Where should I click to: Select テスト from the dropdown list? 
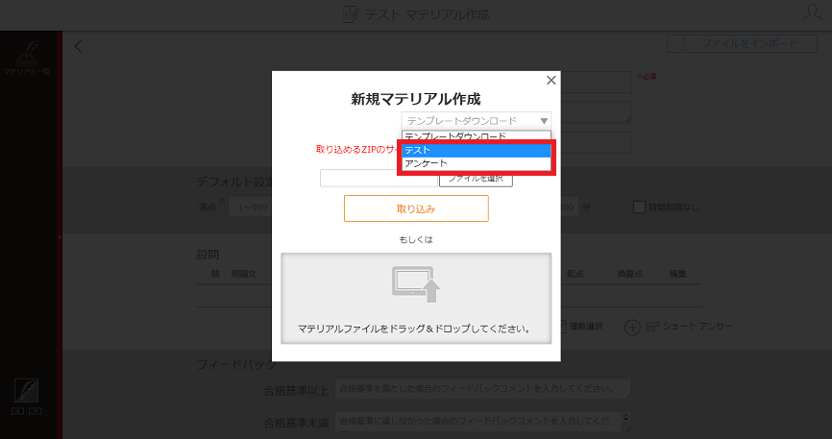476,150
